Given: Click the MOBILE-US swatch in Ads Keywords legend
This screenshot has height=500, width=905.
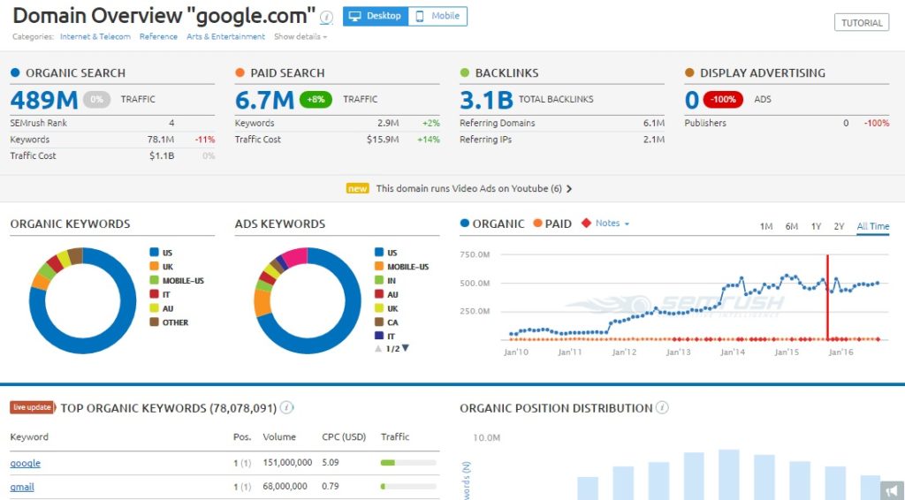Looking at the screenshot, I should tap(379, 266).
